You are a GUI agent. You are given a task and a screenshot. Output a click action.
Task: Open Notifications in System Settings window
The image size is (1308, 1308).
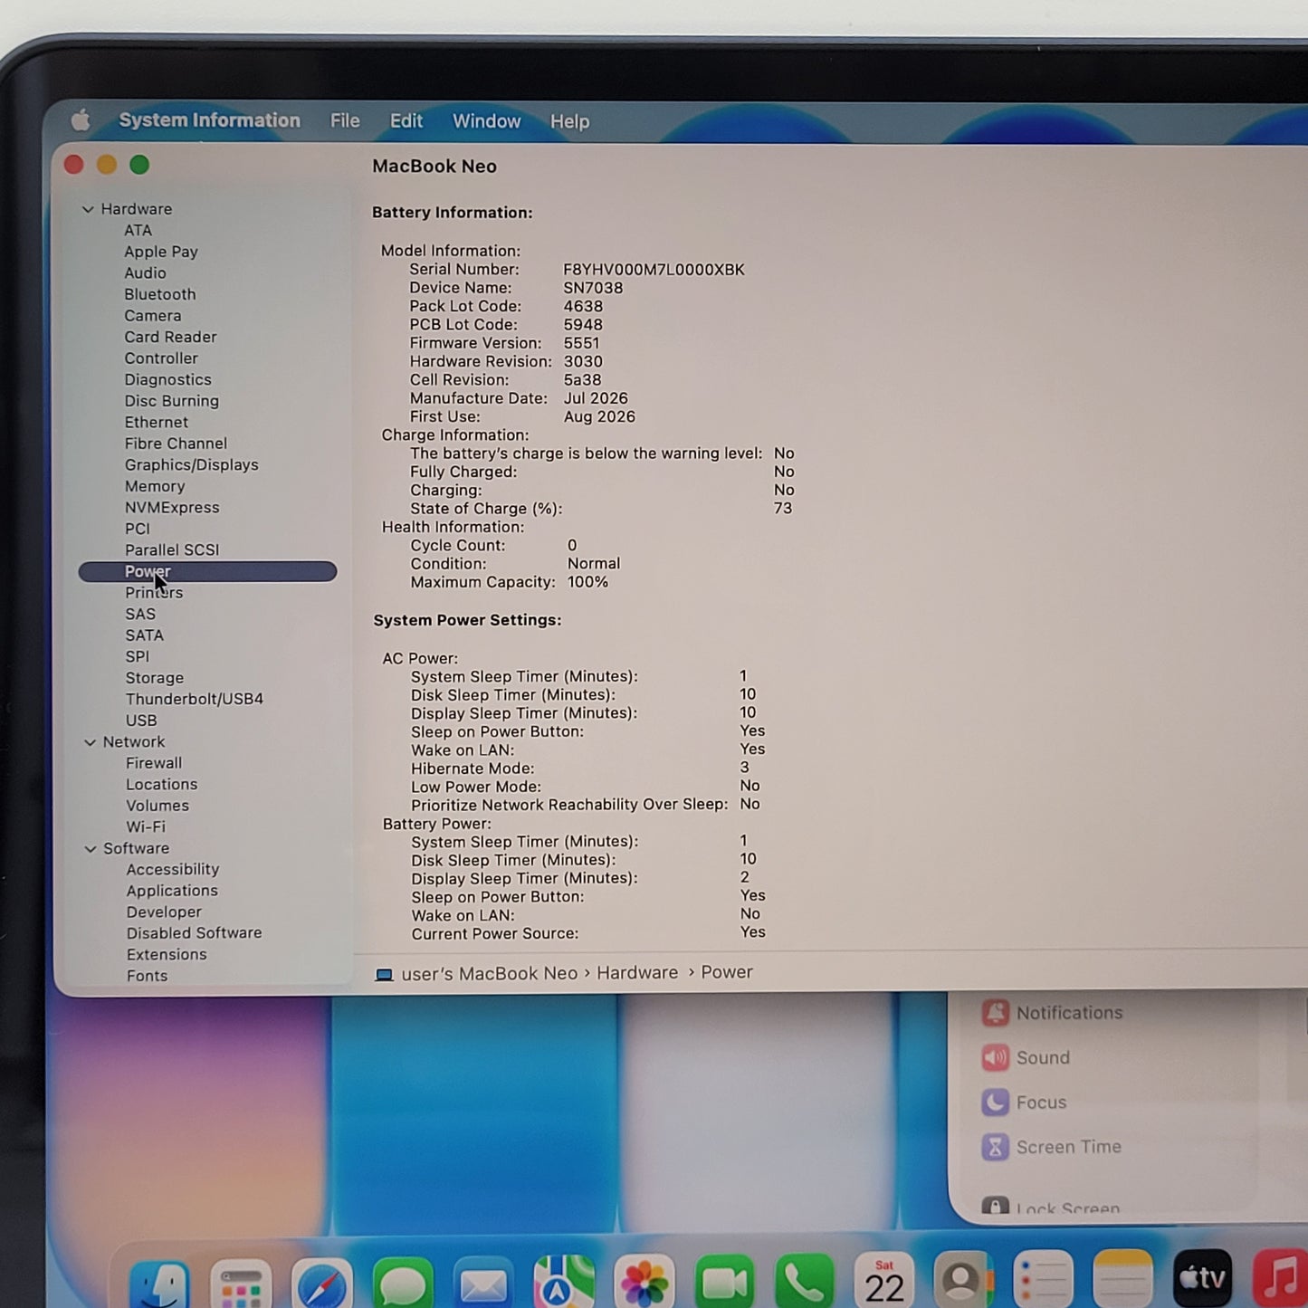1069,1012
